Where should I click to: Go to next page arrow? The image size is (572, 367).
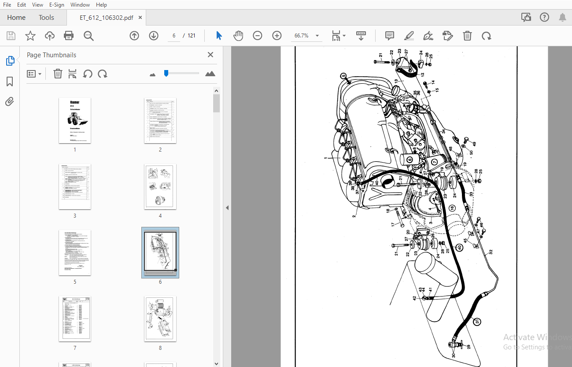pos(154,36)
